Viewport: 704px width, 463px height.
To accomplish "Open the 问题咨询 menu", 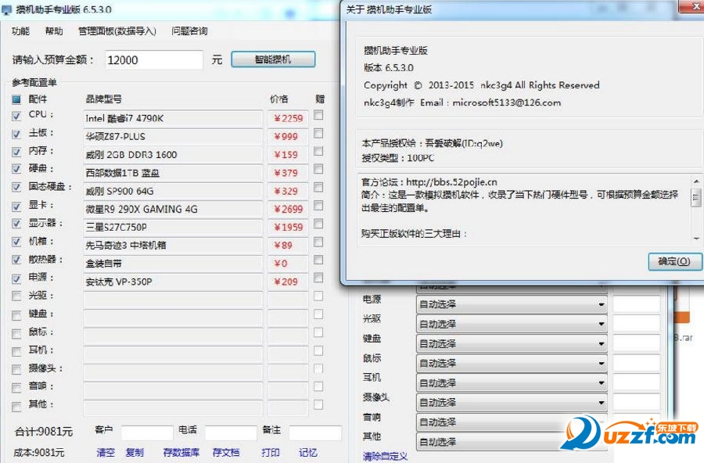I will click(x=189, y=31).
